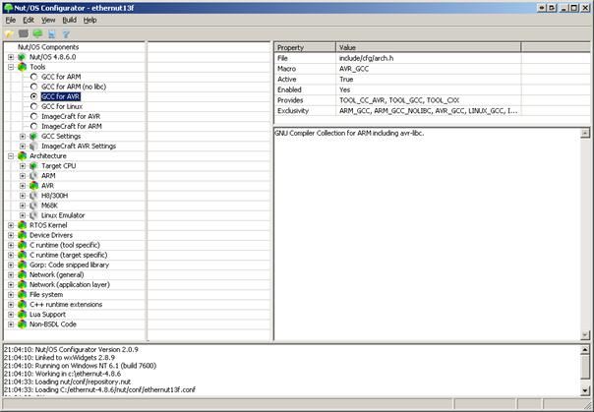
Task: Click the Target CPU icon
Action: [33, 166]
